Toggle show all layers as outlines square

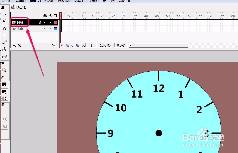click(55, 16)
